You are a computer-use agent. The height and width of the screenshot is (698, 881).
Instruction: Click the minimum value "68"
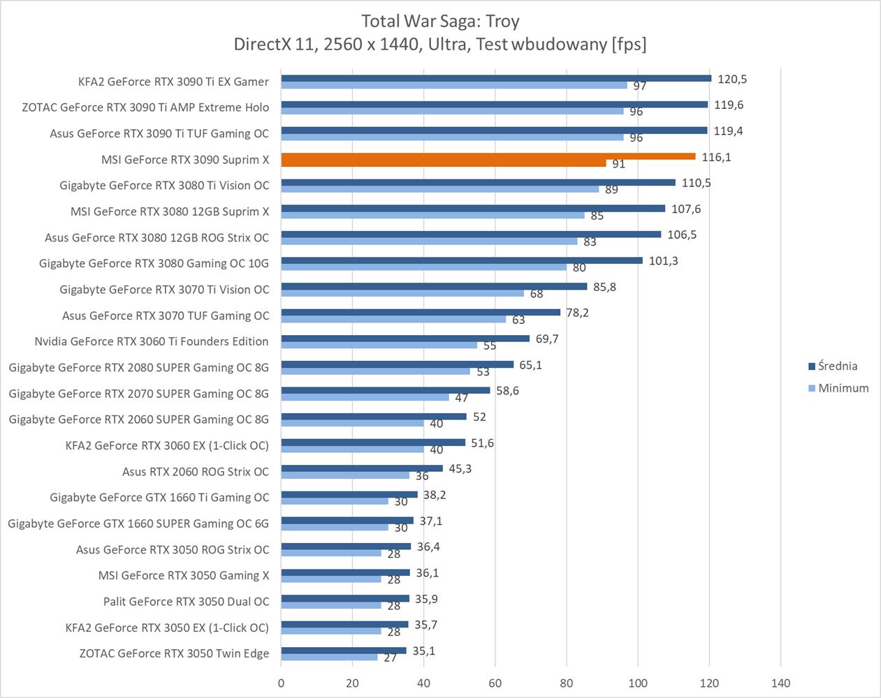click(x=537, y=294)
